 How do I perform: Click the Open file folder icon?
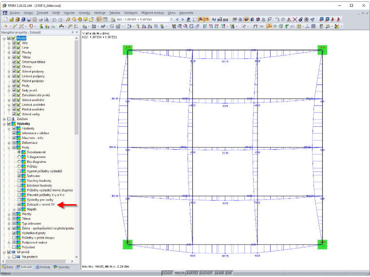tap(12, 19)
